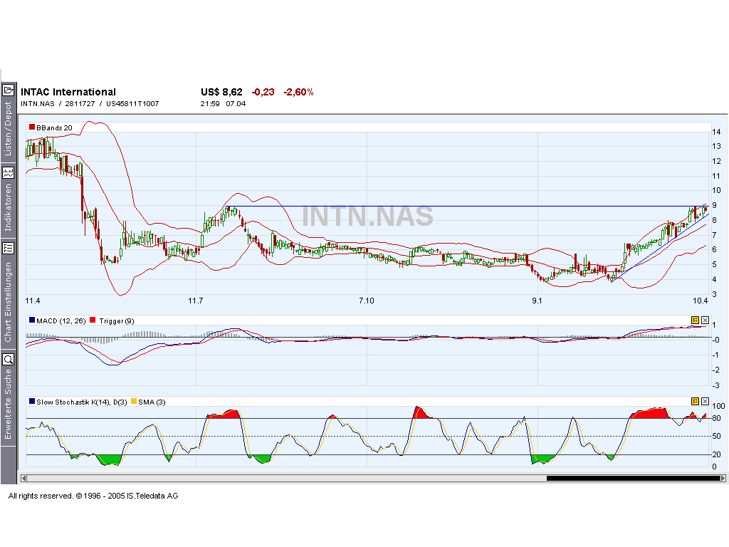Click the 7.10 date axis label
Image resolution: width=729 pixels, height=547 pixels.
coord(367,301)
